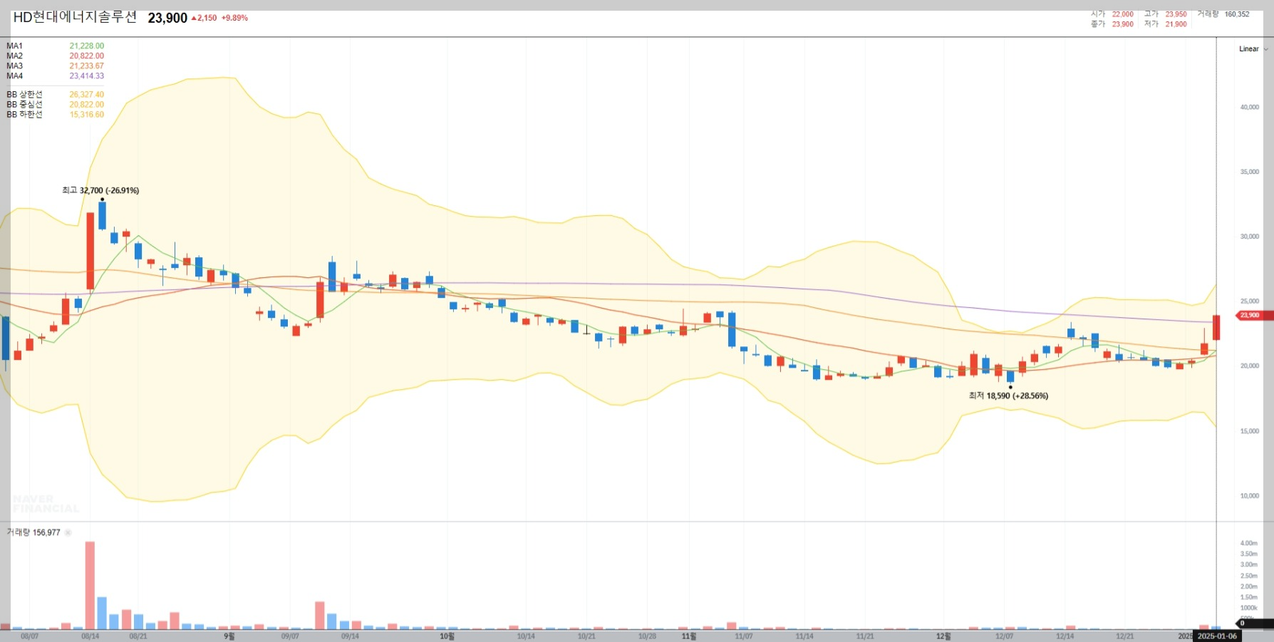
Task: Click the 종가 23,900 close price
Action: coord(1112,24)
